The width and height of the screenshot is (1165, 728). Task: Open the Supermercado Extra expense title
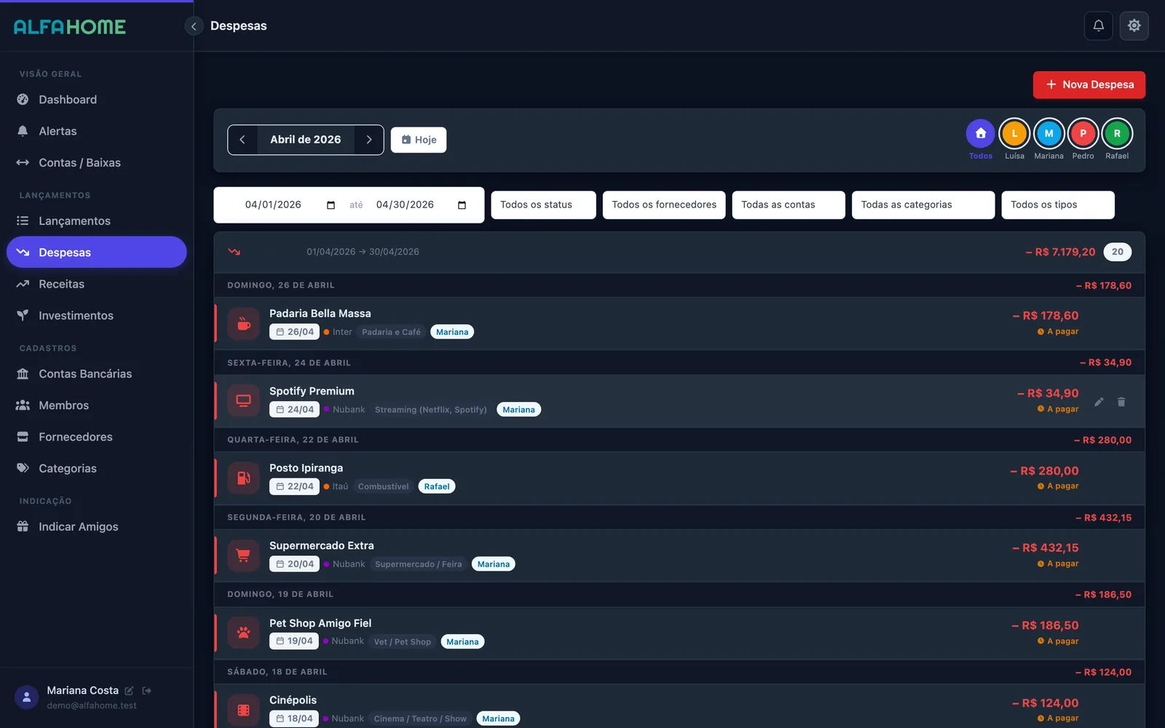(322, 546)
